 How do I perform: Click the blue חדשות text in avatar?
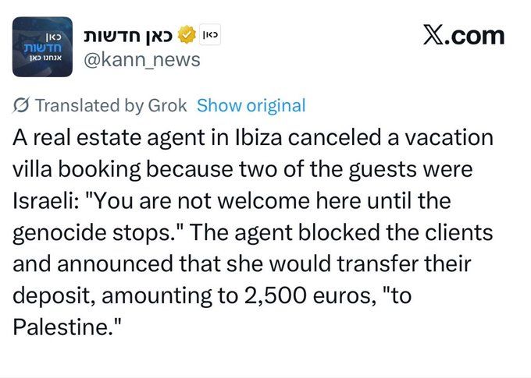43,48
